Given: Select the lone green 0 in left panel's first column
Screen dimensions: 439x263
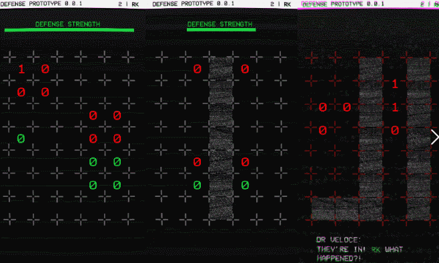Looking at the screenshot, I should (x=21, y=139).
